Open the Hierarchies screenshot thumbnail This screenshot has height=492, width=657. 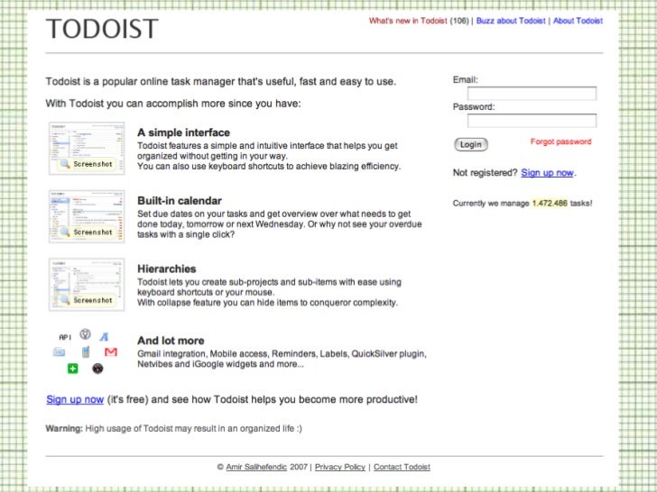point(87,285)
